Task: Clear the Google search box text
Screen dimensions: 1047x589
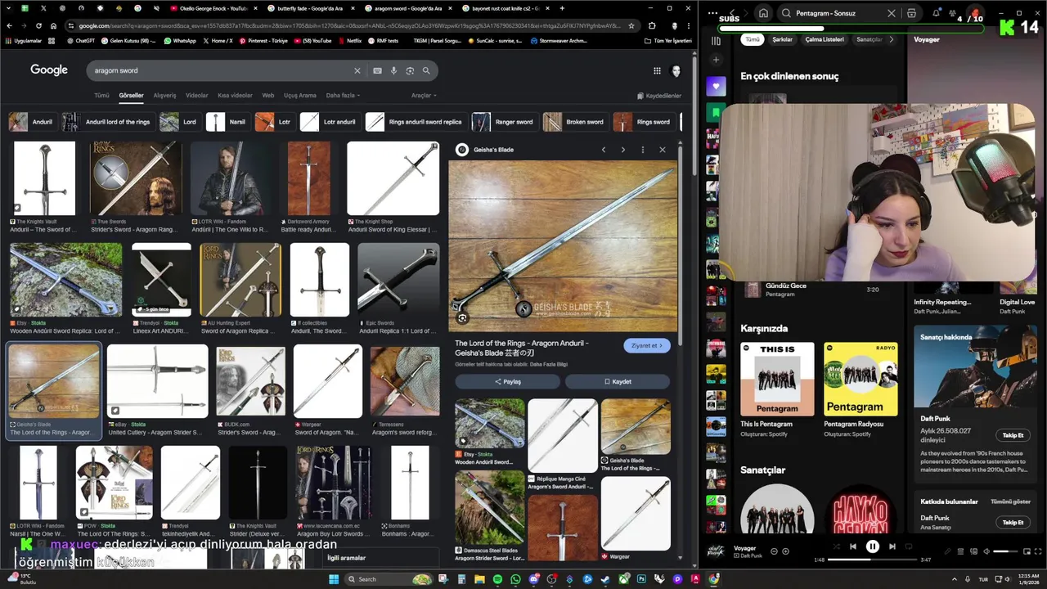Action: (357, 71)
